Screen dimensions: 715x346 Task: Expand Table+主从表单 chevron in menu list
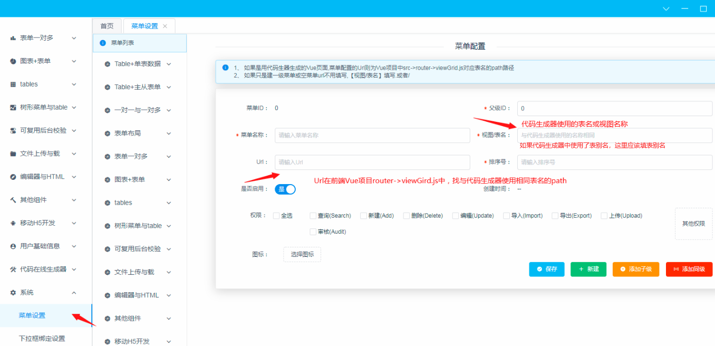169,87
